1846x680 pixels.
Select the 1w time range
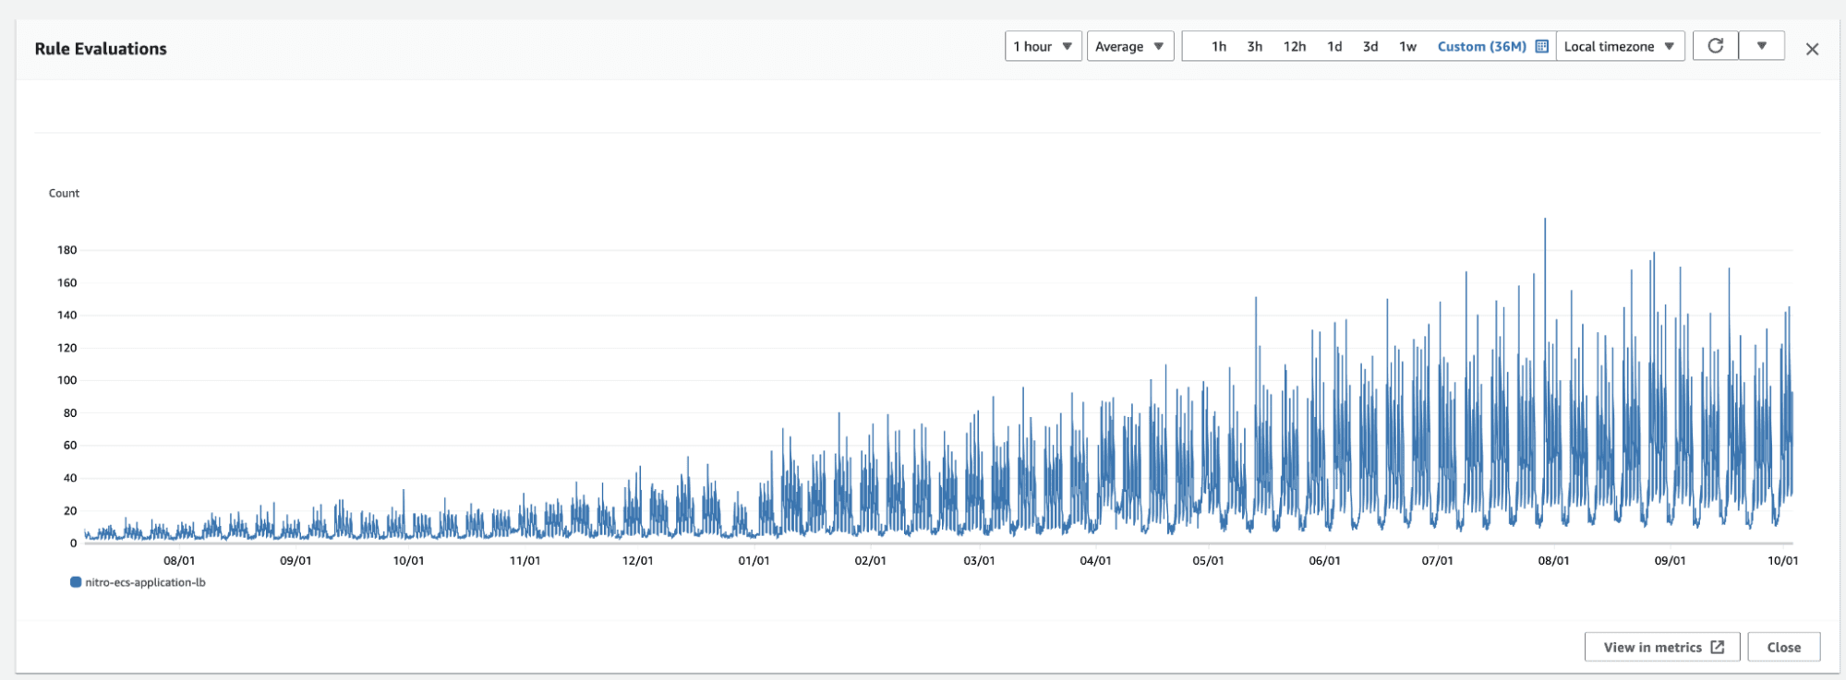coord(1407,46)
